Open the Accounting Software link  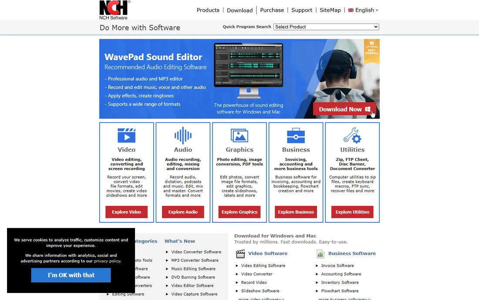point(341,274)
